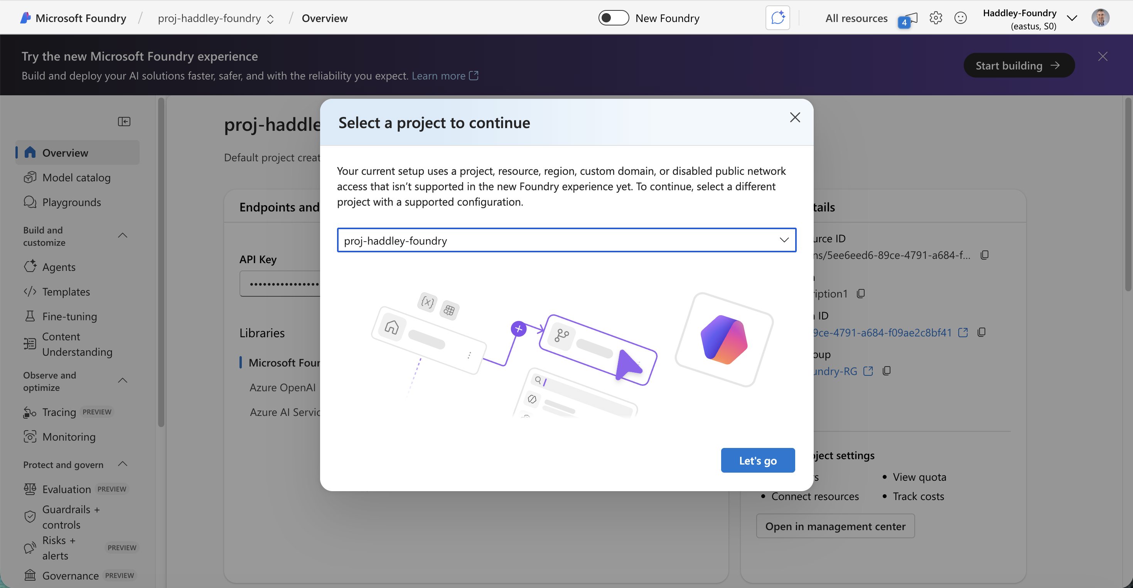This screenshot has width=1133, height=588.
Task: Open the Model catalog from the sidebar
Action: coord(76,177)
